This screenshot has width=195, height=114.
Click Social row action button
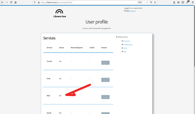tap(105, 113)
